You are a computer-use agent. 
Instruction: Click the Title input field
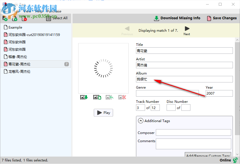(184, 51)
